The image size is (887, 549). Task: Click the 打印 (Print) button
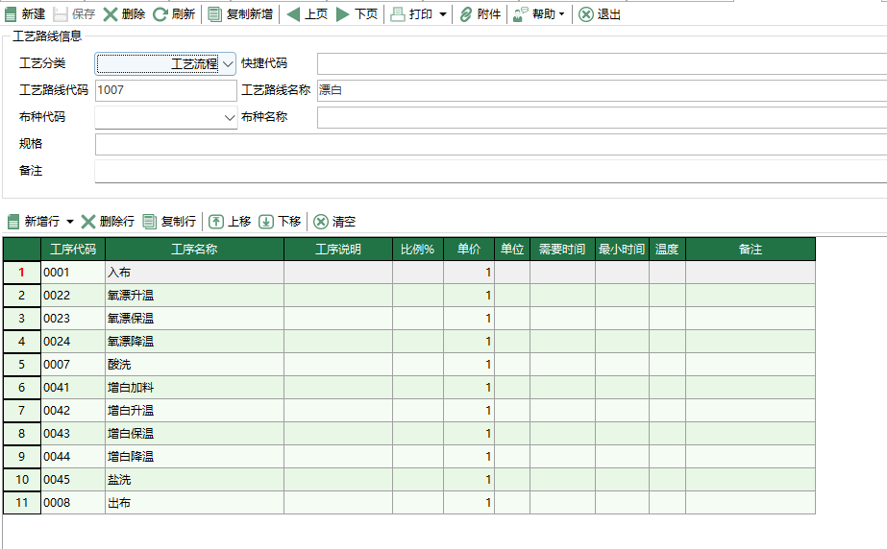(x=412, y=14)
